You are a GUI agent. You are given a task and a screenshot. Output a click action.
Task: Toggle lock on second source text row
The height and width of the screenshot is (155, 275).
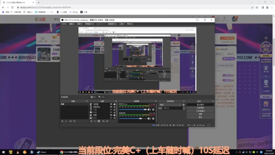tap(114, 107)
